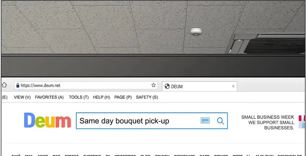The image size is (306, 156).
Task: Click the globe icon on the DEUM tab
Action: [167, 86]
